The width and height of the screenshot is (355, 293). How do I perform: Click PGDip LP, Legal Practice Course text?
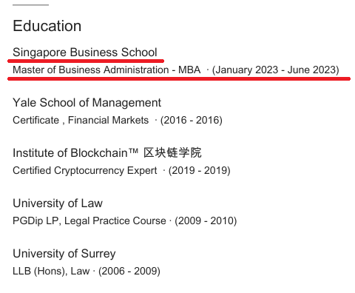click(x=89, y=221)
